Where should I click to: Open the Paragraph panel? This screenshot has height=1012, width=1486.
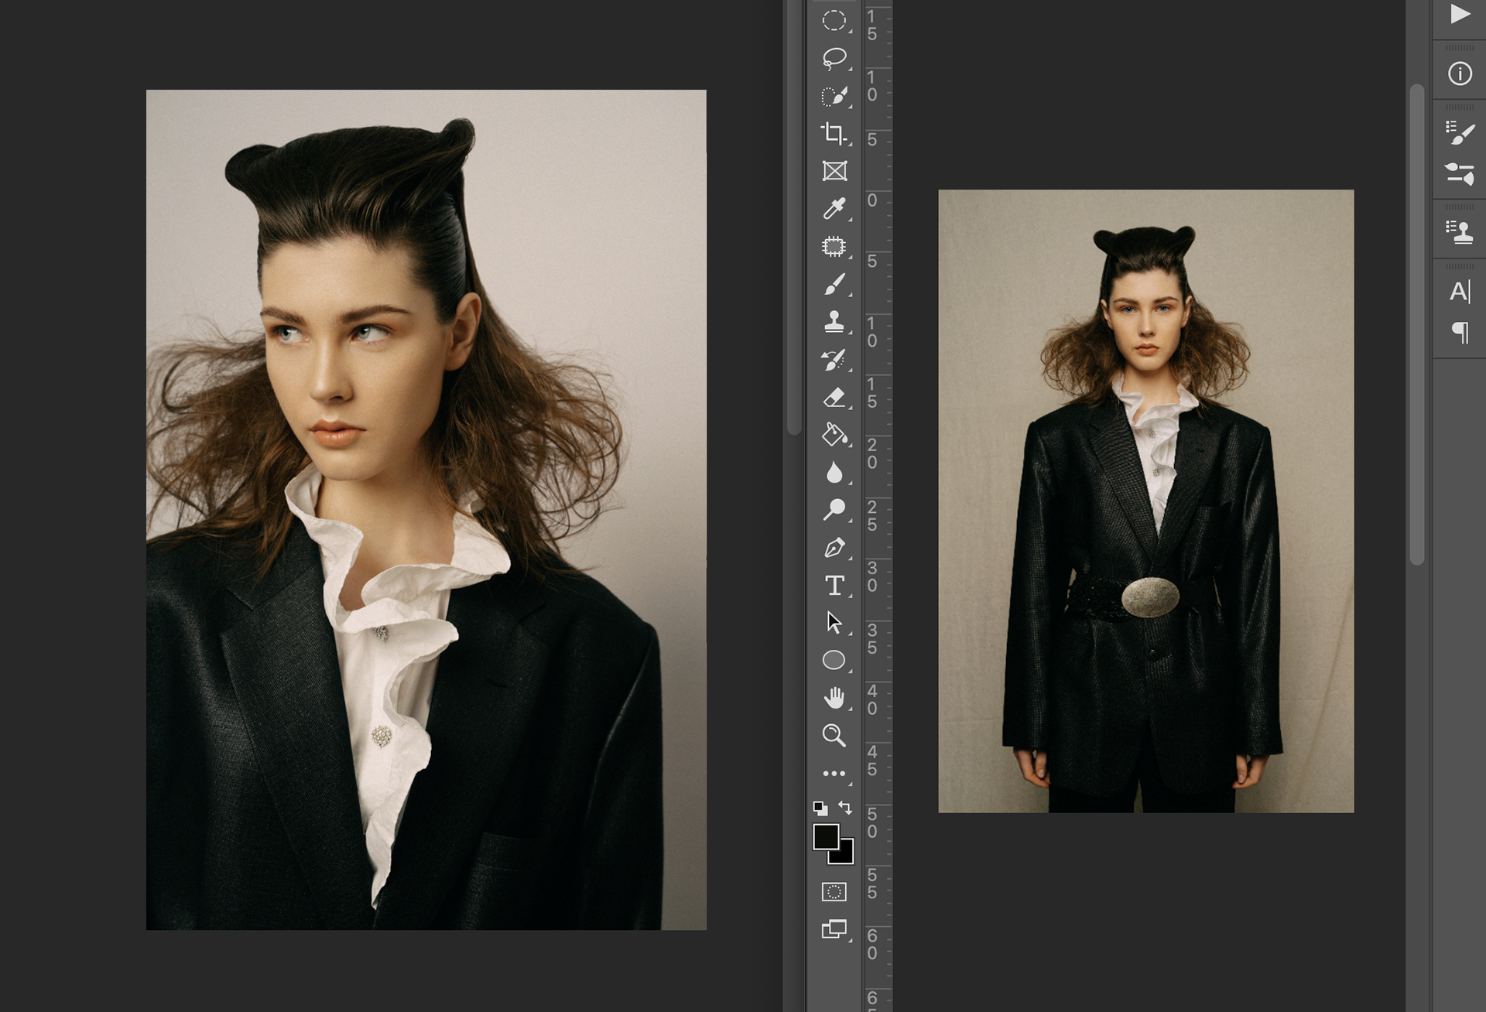click(x=1460, y=333)
